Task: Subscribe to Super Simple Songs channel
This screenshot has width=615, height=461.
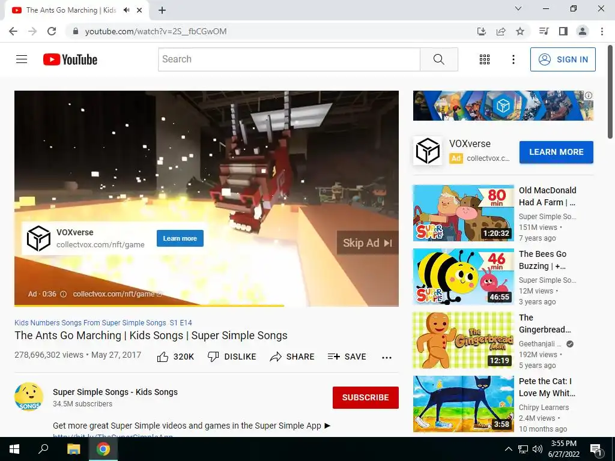Action: click(366, 397)
